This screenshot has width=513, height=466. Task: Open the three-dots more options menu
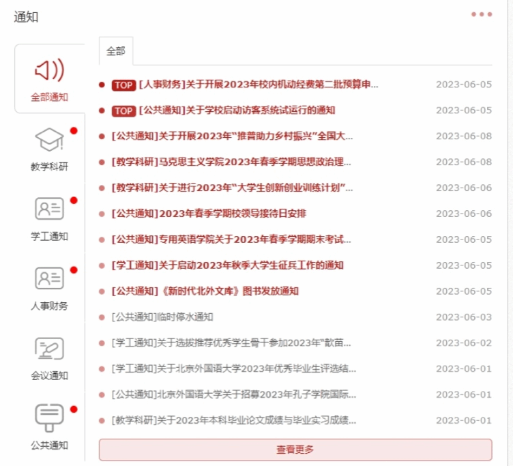(x=481, y=14)
